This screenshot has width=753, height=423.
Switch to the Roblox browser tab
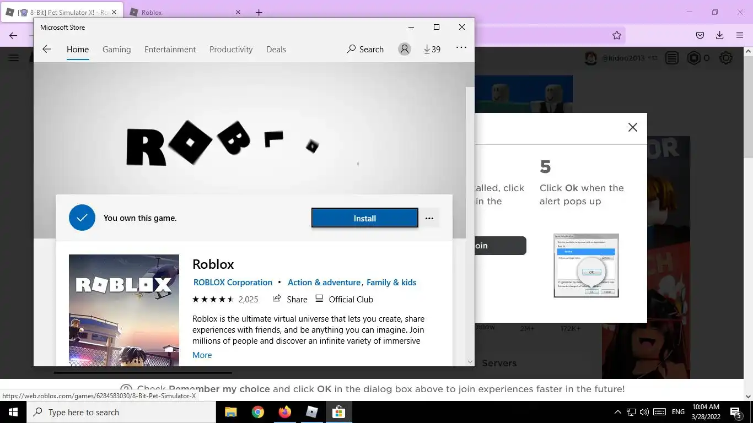(183, 12)
